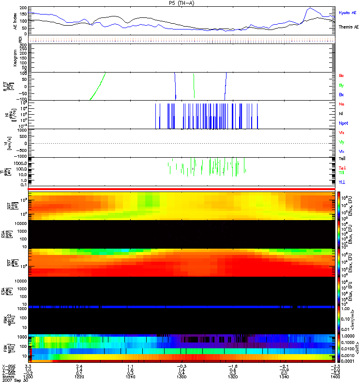Click the Themis AE legend label
This screenshot has width=363, height=387.
(x=348, y=27)
